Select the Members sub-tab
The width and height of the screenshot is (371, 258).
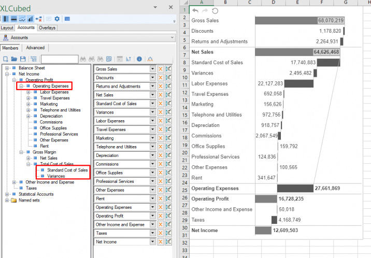click(10, 48)
